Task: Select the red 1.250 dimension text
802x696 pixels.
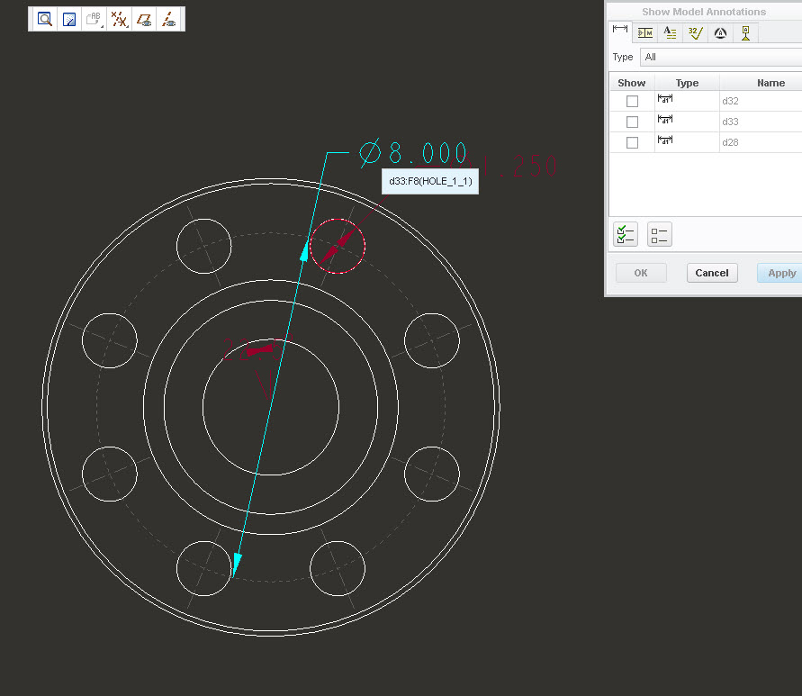Action: point(519,166)
